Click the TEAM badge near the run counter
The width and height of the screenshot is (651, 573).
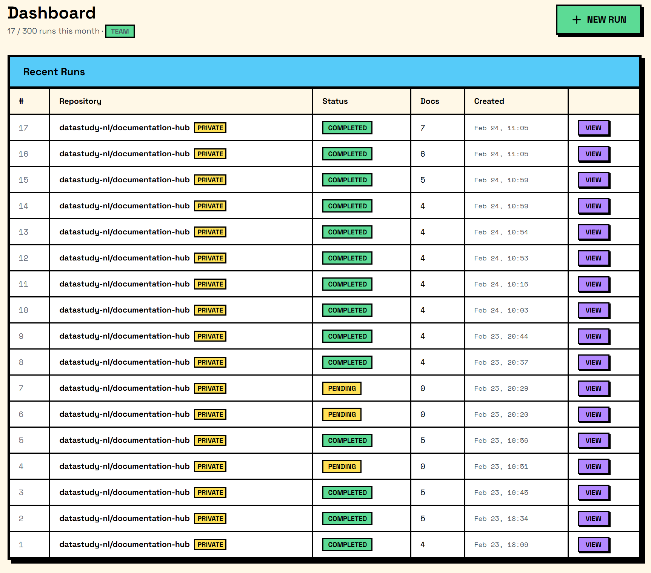[x=120, y=31]
